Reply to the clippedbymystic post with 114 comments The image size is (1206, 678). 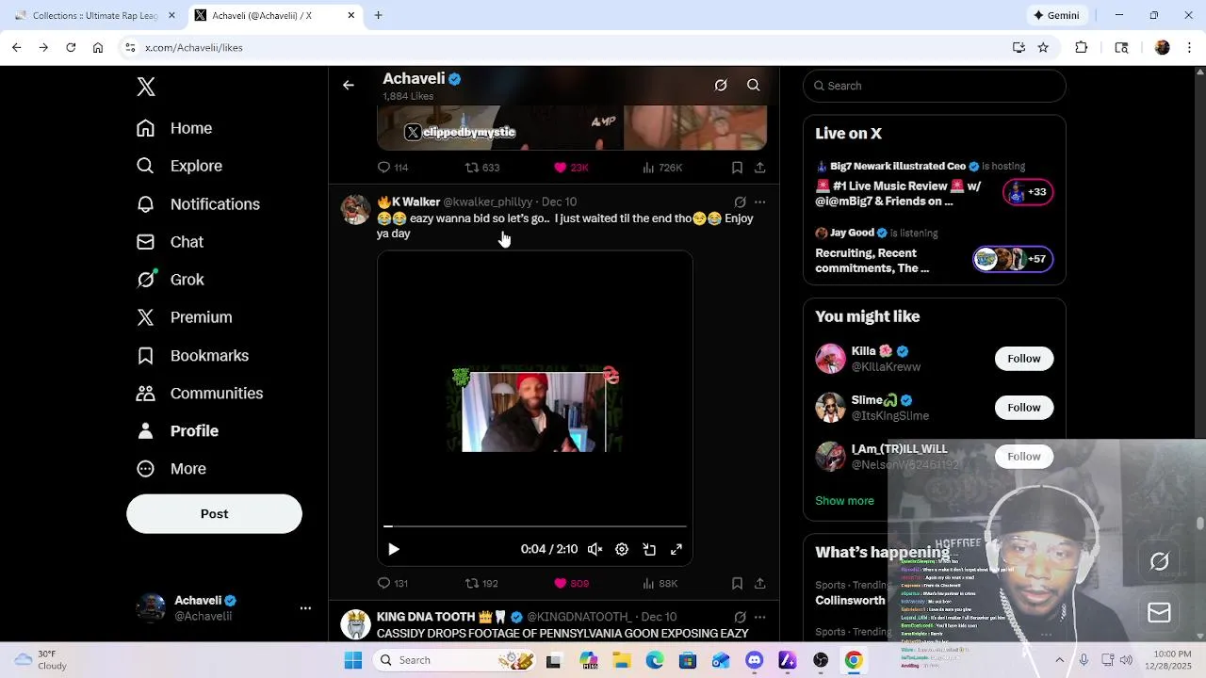click(x=392, y=168)
